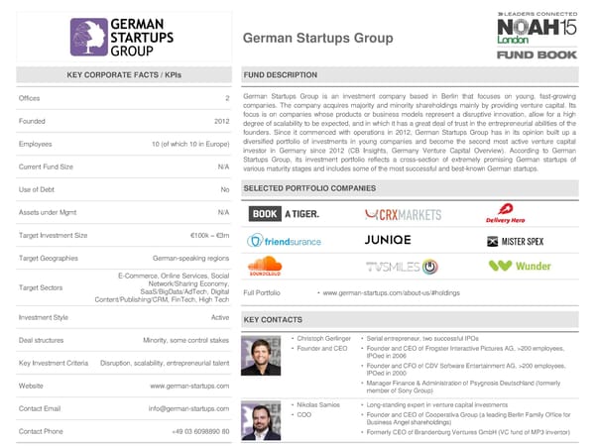This screenshot has width=595, height=446.
Task: Click the contact phone number +49 03 6098890 80
Action: (195, 431)
